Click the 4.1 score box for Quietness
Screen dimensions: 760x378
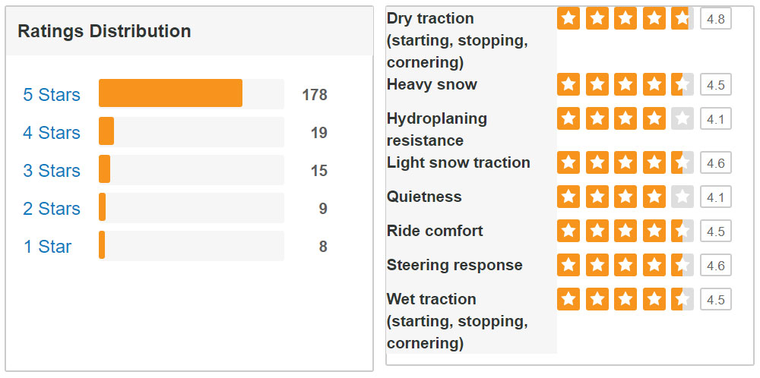coord(715,197)
